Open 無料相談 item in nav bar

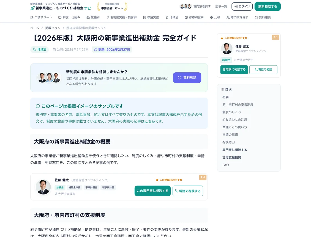(263, 17)
